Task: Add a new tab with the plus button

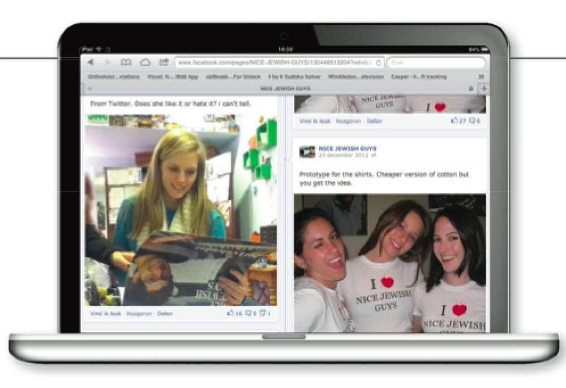Action: click(x=484, y=88)
